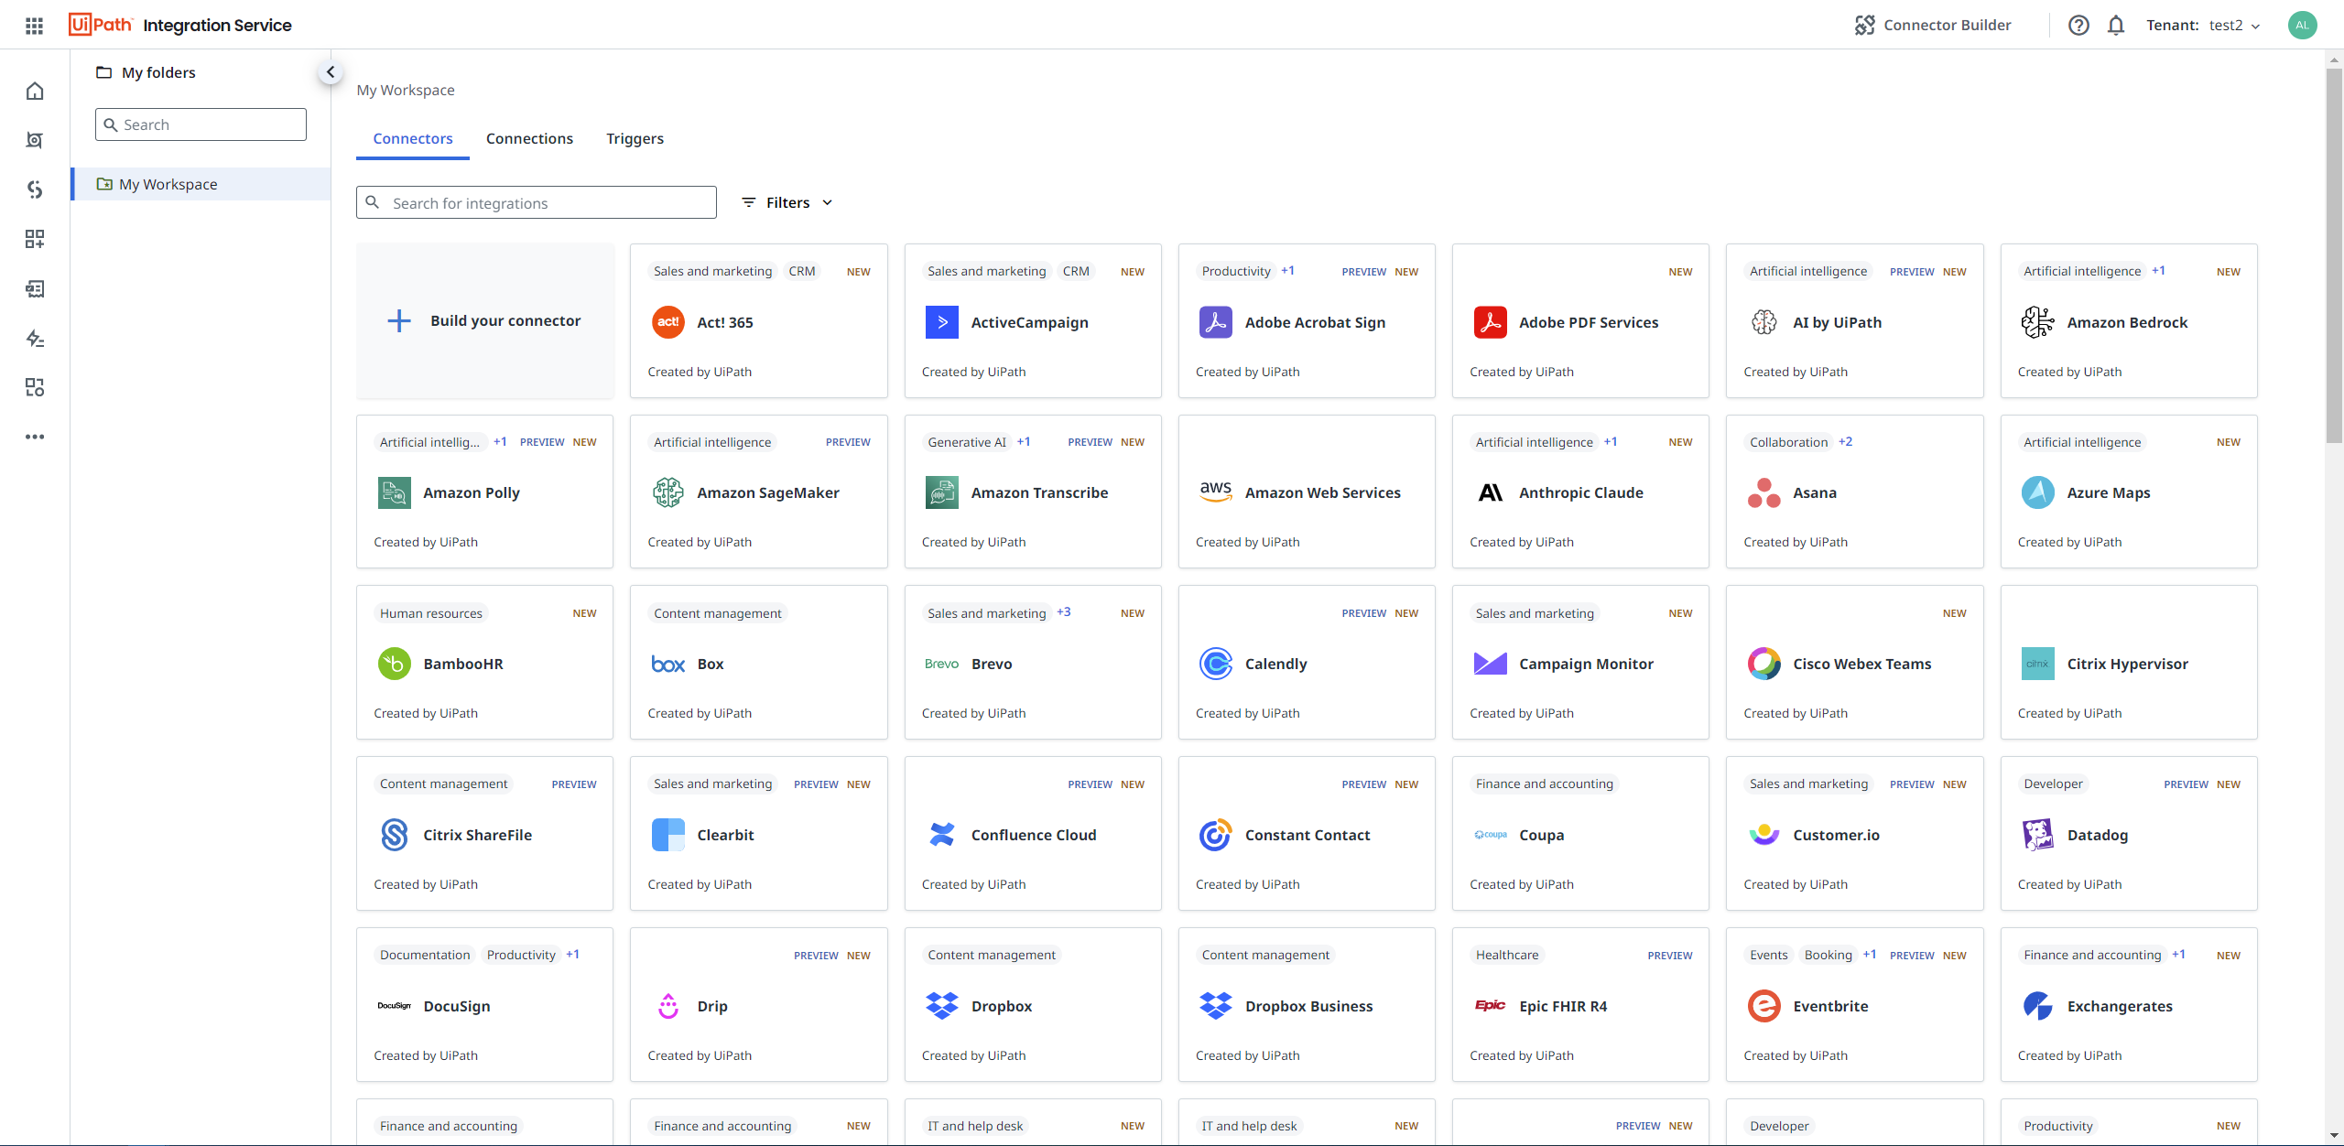Viewport: 2344px width, 1146px height.
Task: Open notifications bell
Action: click(x=2116, y=25)
